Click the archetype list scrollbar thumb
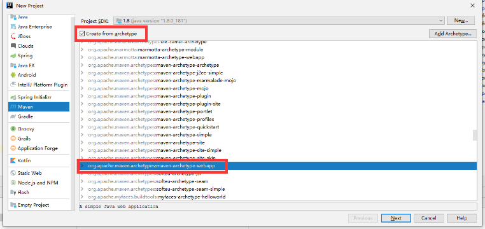 [x=474, y=135]
